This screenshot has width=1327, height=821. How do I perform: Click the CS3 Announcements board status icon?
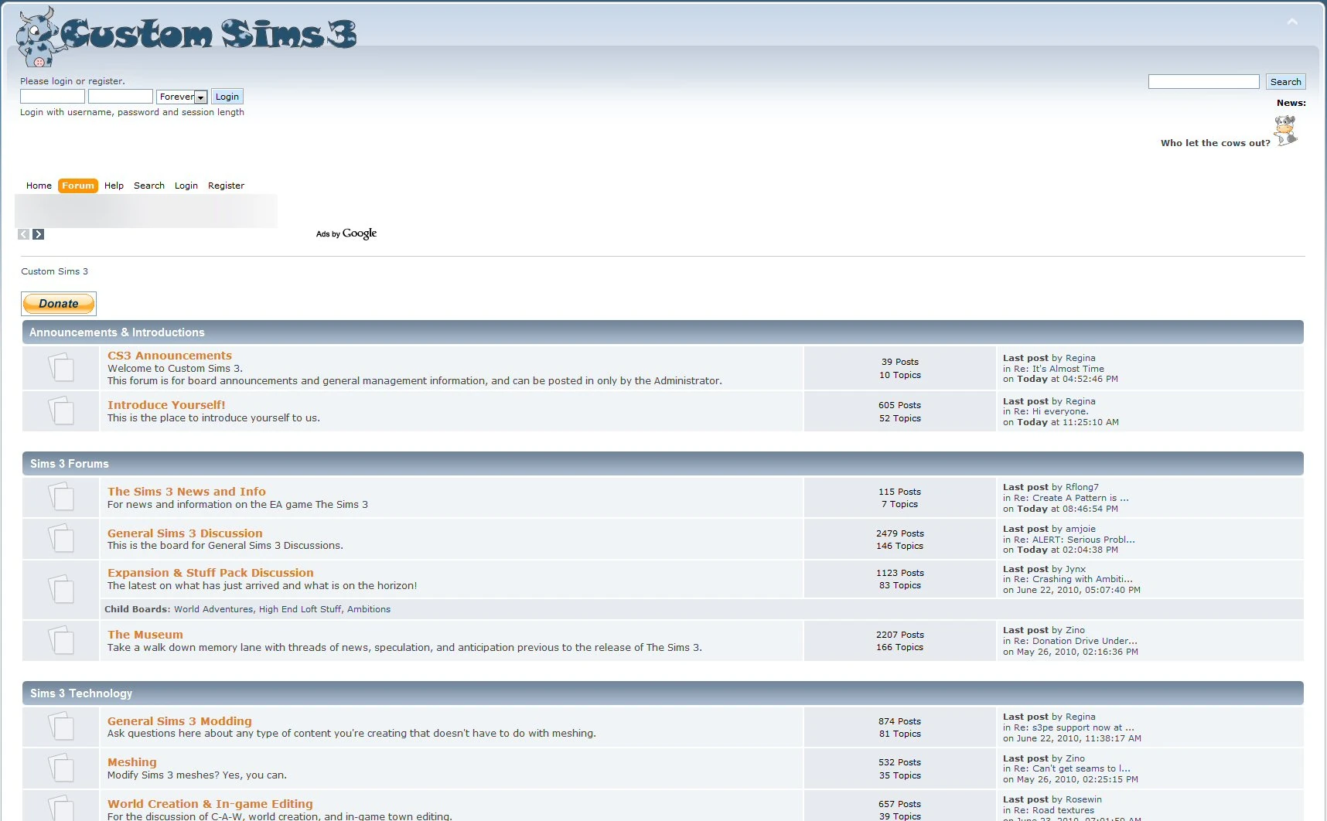61,367
